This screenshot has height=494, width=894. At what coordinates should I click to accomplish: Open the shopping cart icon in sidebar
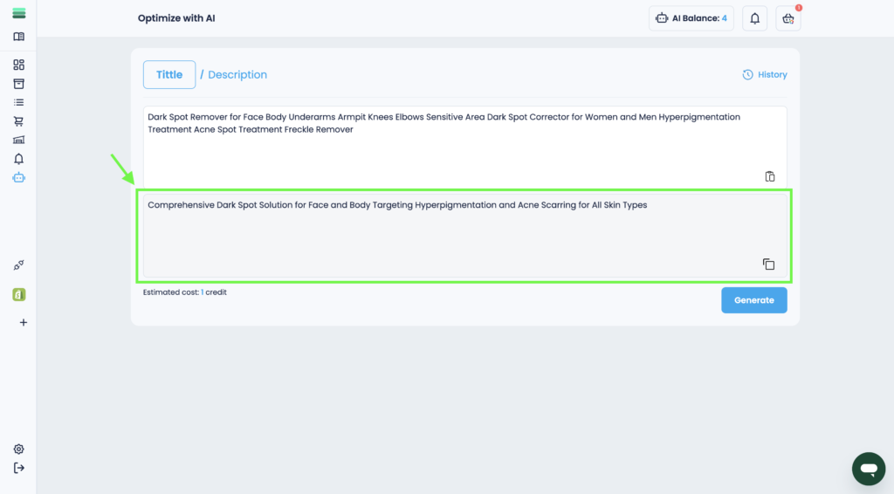click(x=18, y=121)
